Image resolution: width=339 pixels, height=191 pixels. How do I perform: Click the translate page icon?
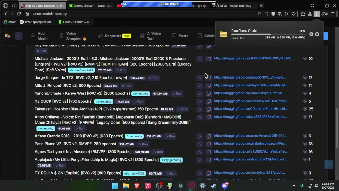pos(280,14)
